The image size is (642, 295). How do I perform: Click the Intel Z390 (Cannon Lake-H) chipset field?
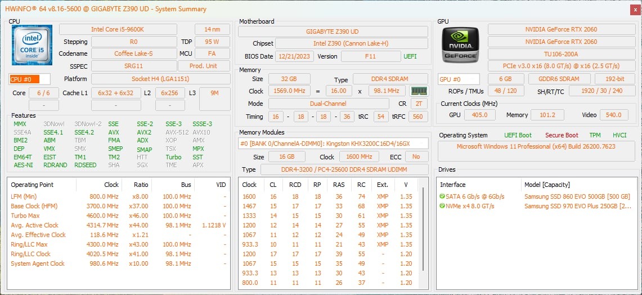tap(351, 43)
